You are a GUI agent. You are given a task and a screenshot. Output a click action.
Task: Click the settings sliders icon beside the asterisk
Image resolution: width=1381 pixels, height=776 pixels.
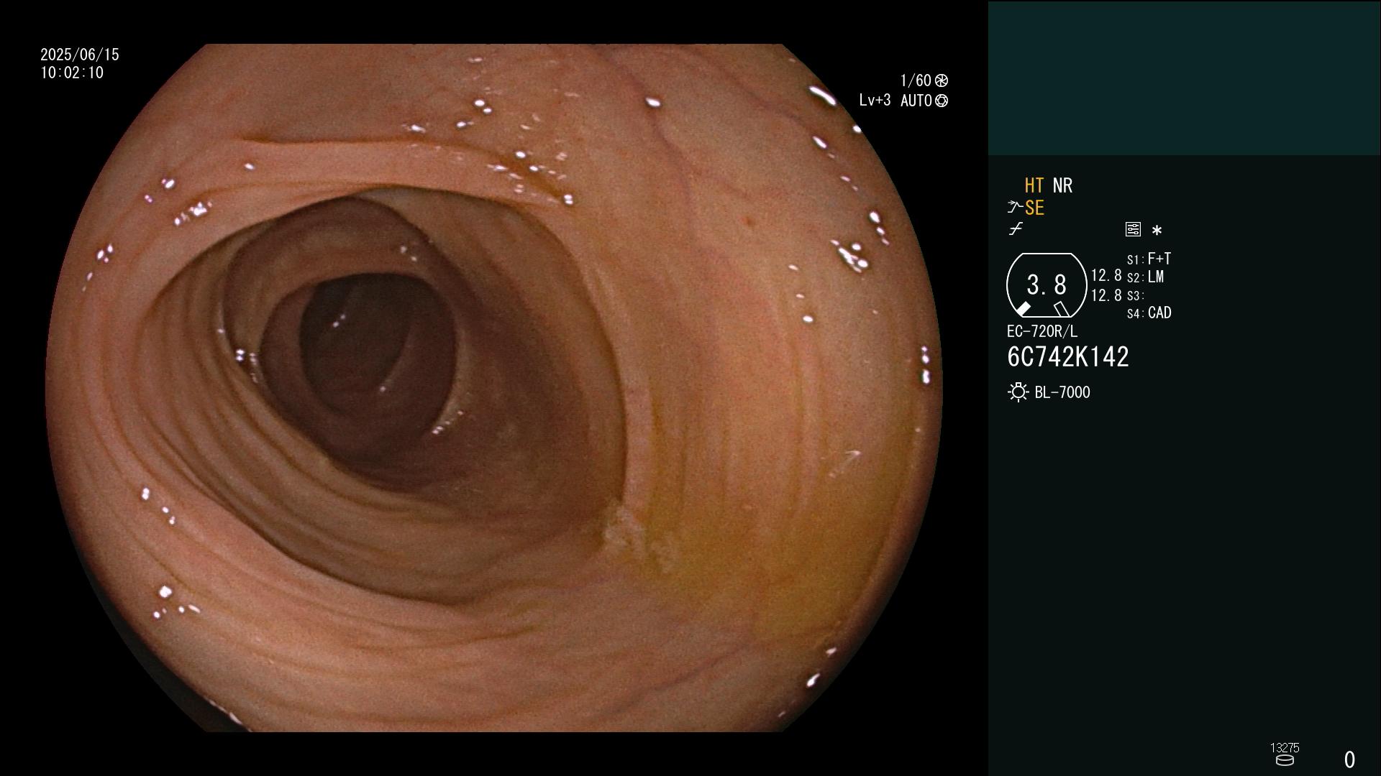pos(1133,229)
